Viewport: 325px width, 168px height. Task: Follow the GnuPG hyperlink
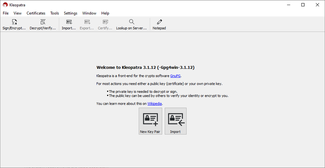(175, 76)
